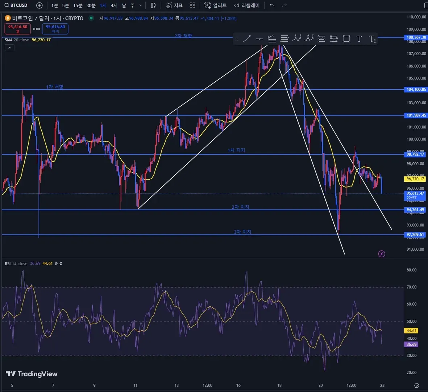
Task: Choose the Elliott Impulse Wave 1-5 tool
Action: tap(297, 38)
